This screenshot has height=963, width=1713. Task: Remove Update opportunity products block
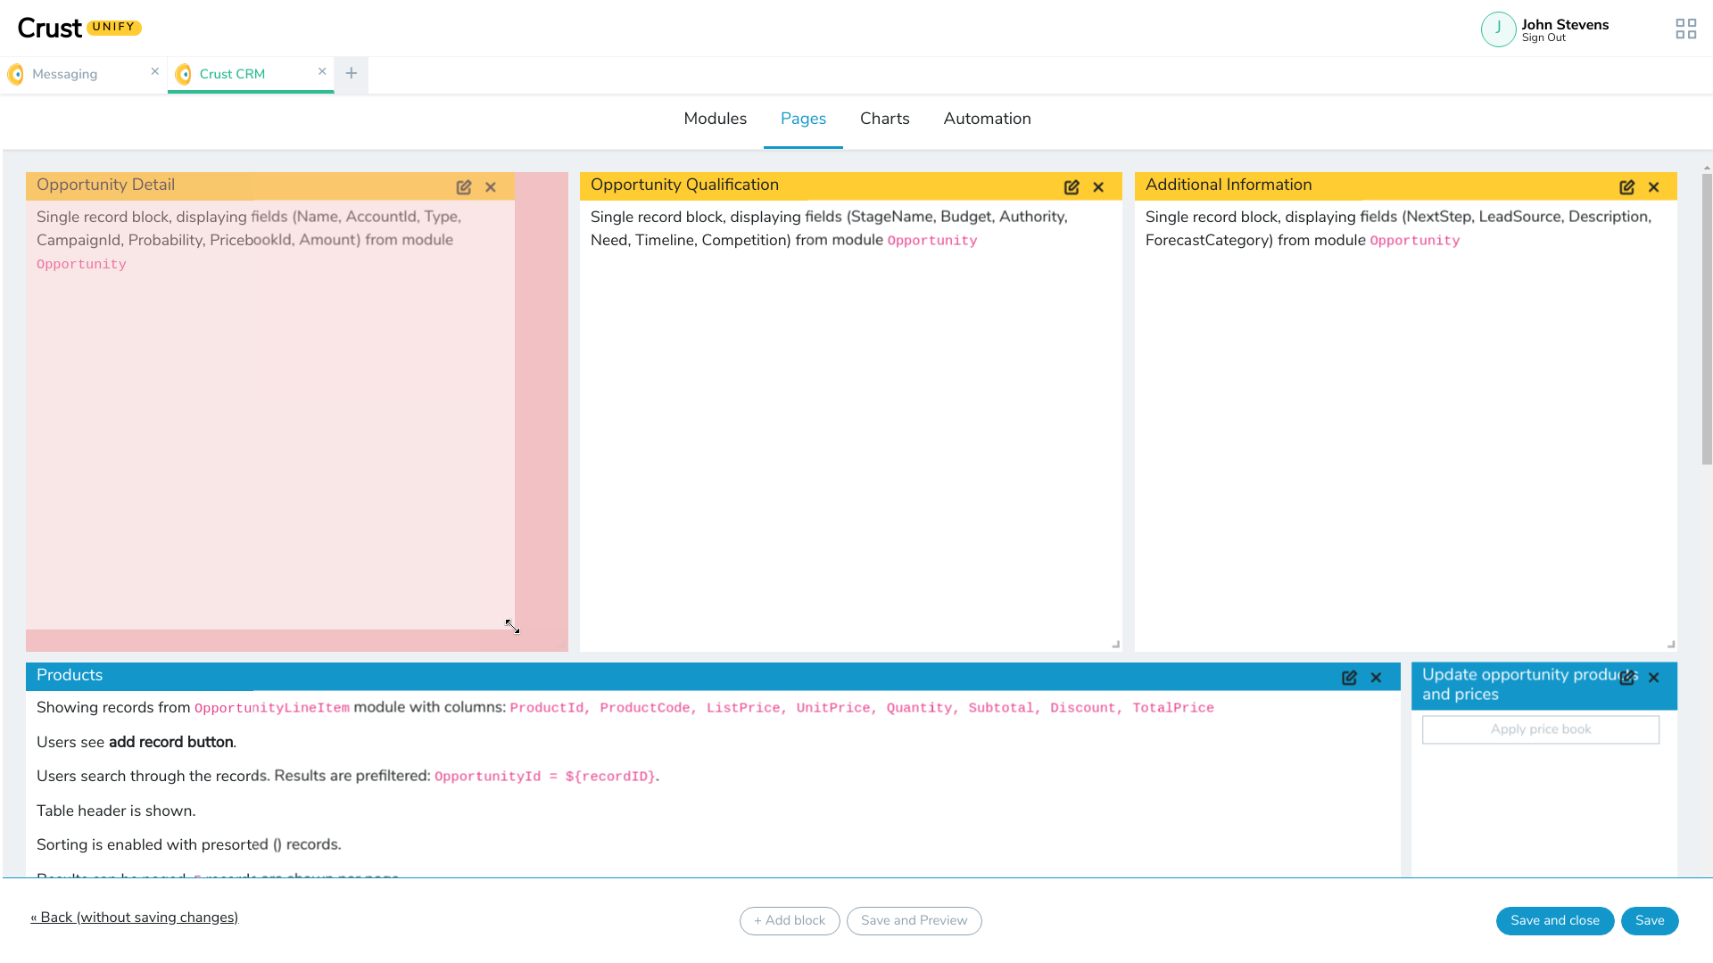pos(1653,678)
